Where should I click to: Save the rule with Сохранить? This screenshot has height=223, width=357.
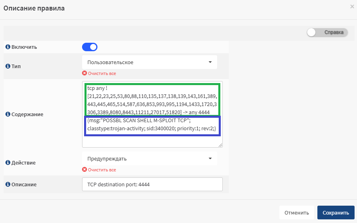336,213
